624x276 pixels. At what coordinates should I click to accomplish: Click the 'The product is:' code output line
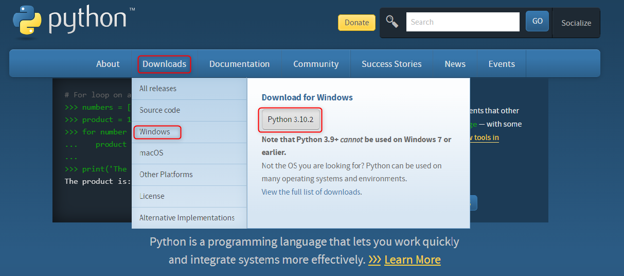coord(98,181)
